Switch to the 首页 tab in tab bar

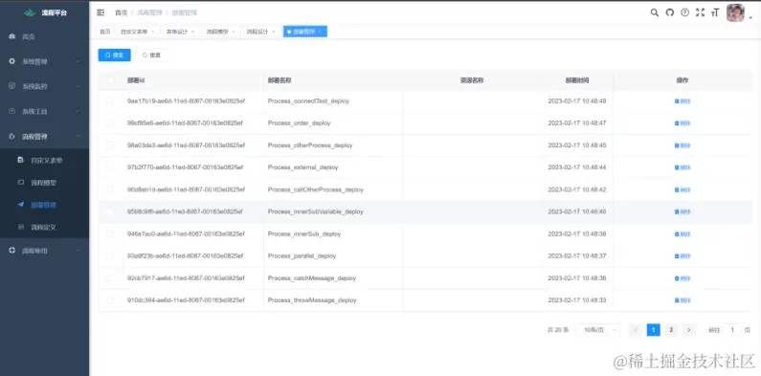(x=105, y=32)
